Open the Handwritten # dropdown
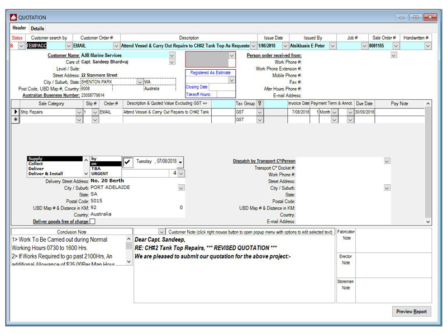447x335 pixels. pyautogui.click(x=427, y=46)
